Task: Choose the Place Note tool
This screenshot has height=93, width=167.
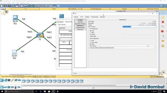Action: pyautogui.click(x=163, y=17)
